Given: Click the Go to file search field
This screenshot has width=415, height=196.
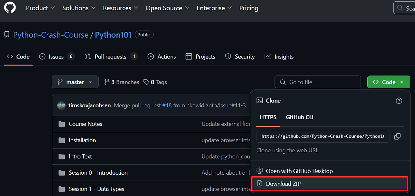Looking at the screenshot, I should tap(317, 82).
